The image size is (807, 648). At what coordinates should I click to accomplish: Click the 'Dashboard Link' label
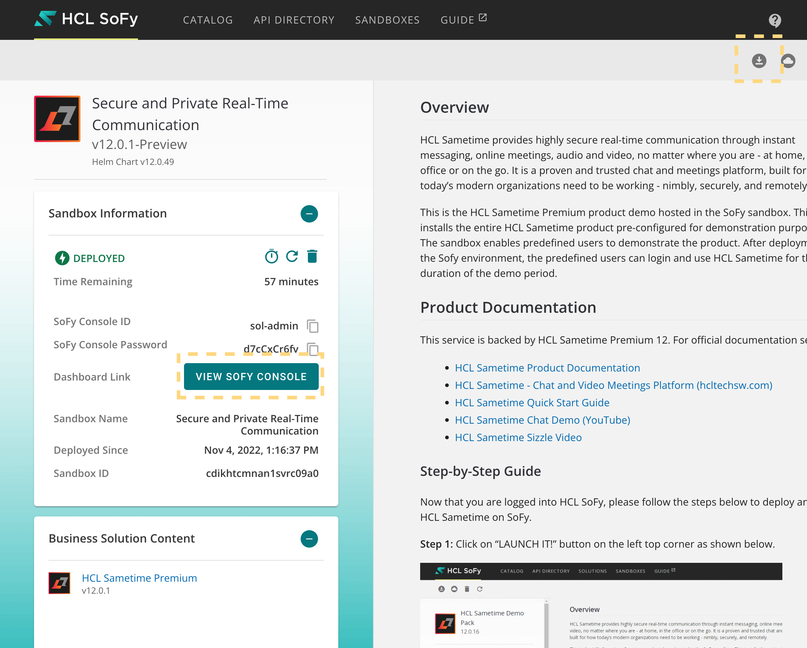92,377
